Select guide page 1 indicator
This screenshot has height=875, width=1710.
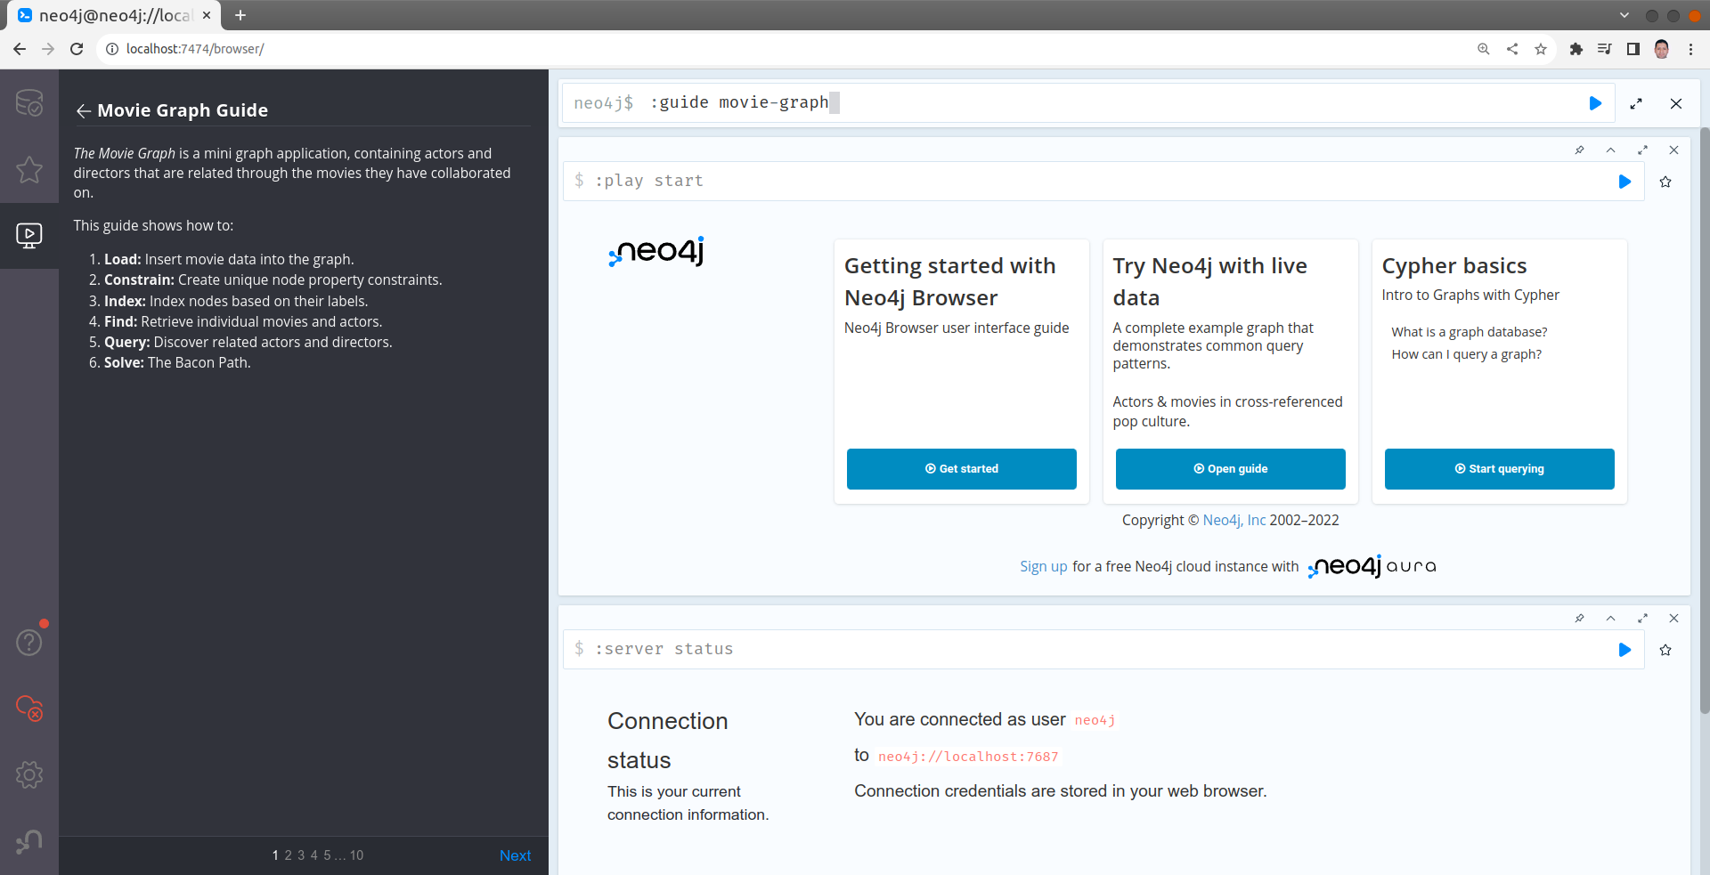click(275, 855)
